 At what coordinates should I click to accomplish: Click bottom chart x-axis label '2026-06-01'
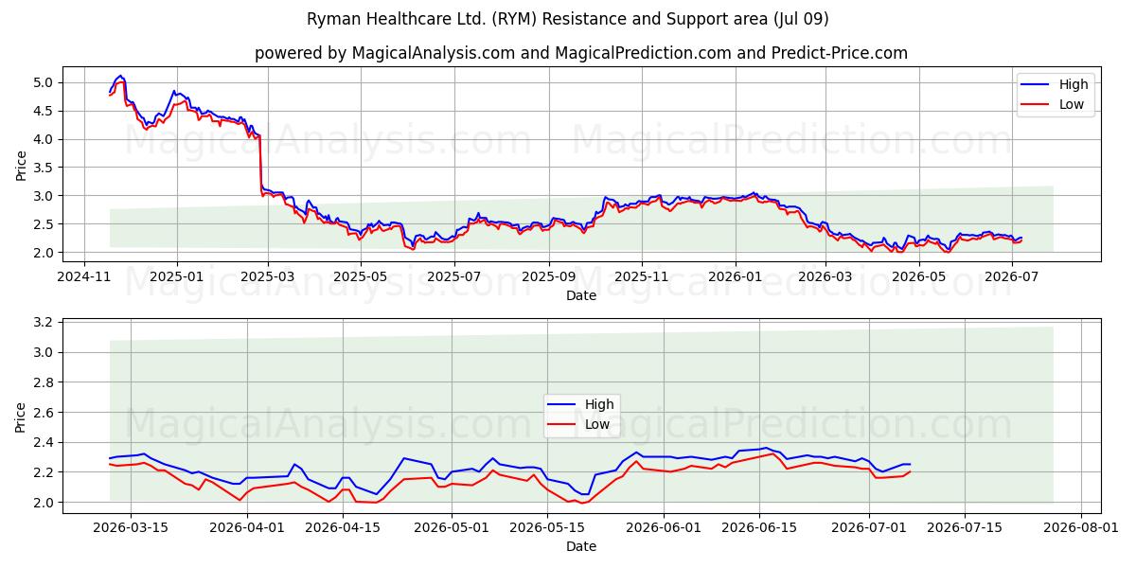(665, 527)
